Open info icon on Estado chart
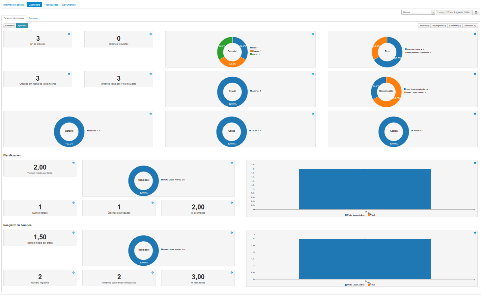This screenshot has width=481, height=295. (313, 74)
